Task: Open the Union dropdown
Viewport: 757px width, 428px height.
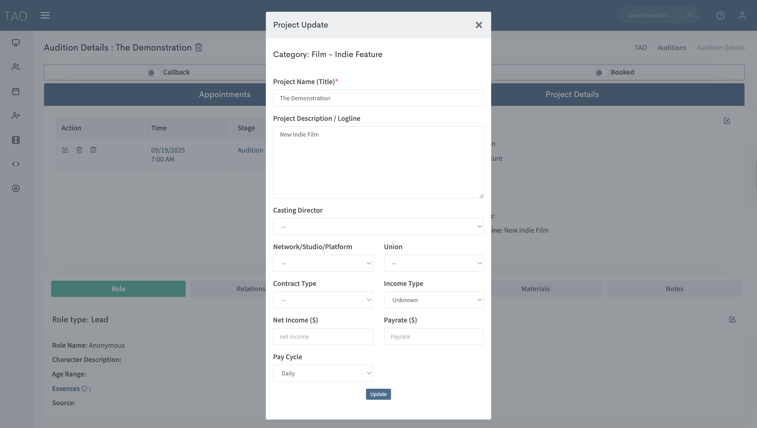Action: pyautogui.click(x=434, y=263)
